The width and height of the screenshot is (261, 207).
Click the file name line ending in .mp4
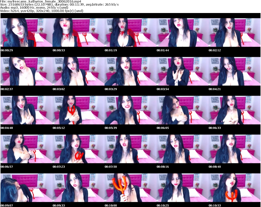[x=41, y=2]
